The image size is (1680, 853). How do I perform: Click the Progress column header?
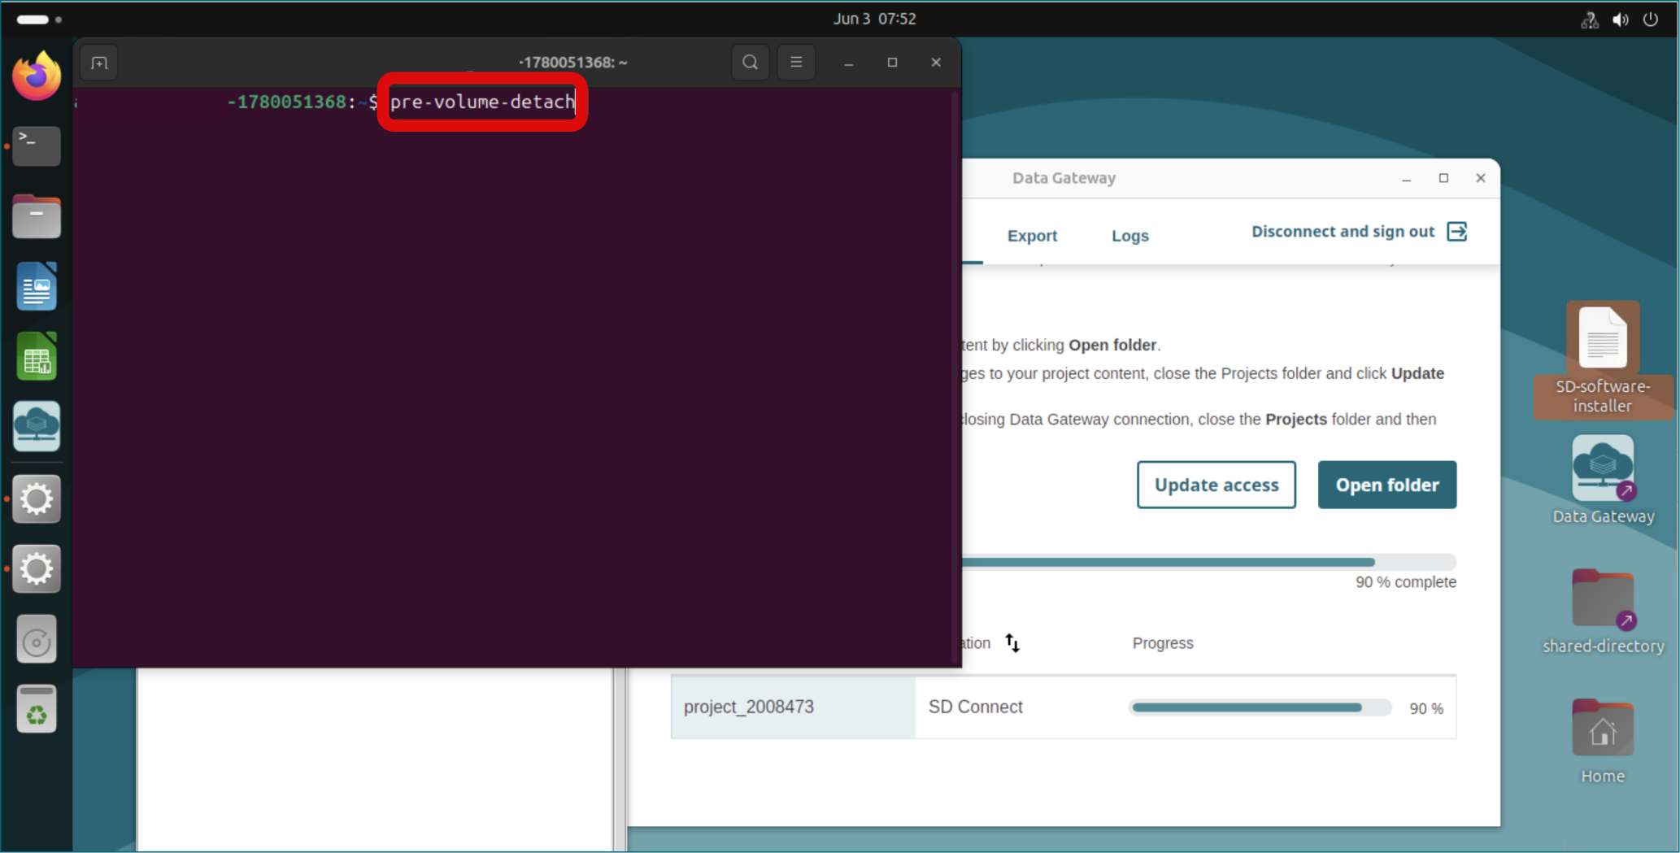(x=1163, y=643)
